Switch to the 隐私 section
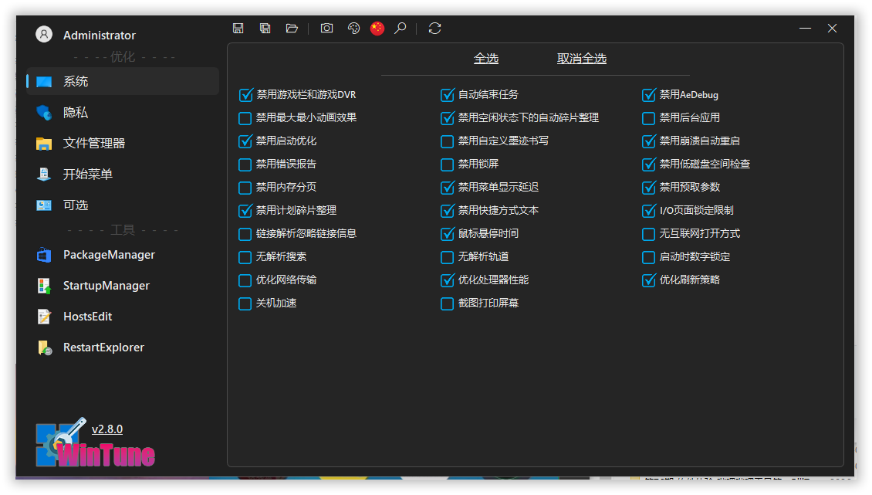This screenshot has width=872, height=495. coord(76,113)
